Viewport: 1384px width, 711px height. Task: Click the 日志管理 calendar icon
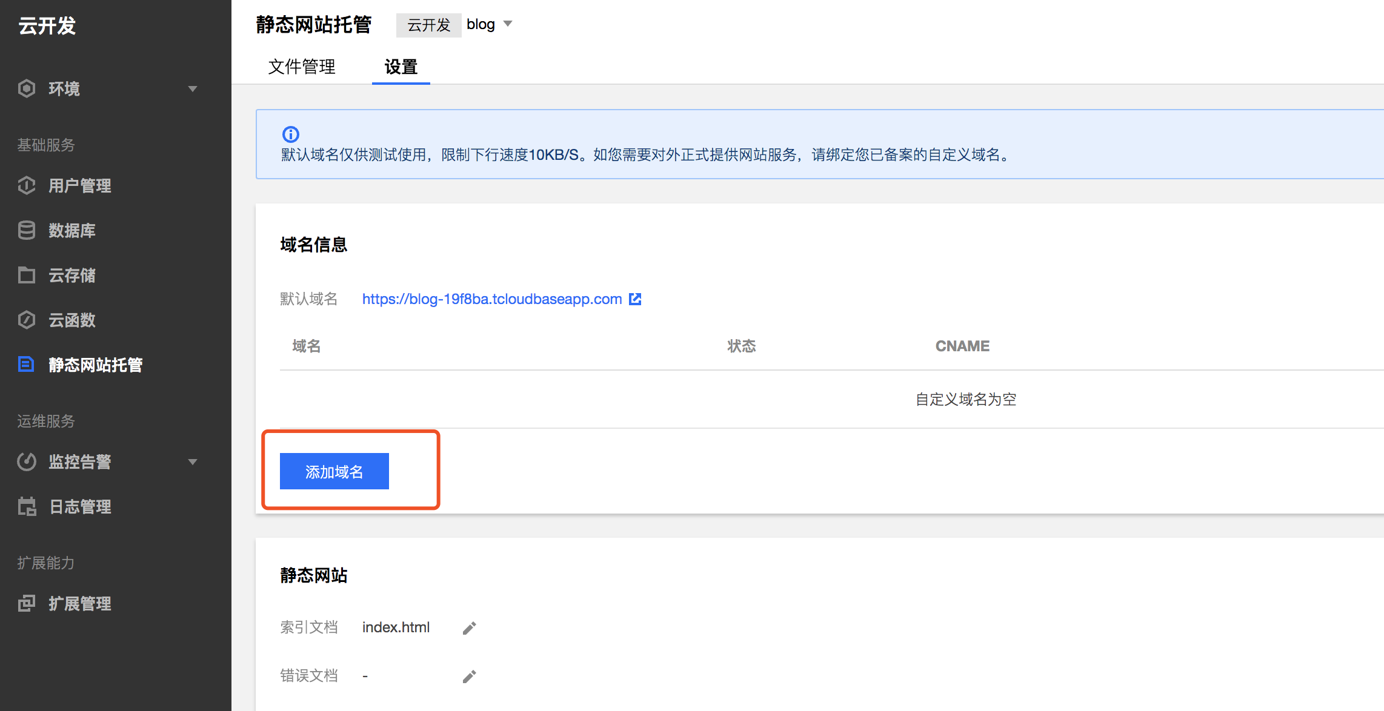[27, 506]
